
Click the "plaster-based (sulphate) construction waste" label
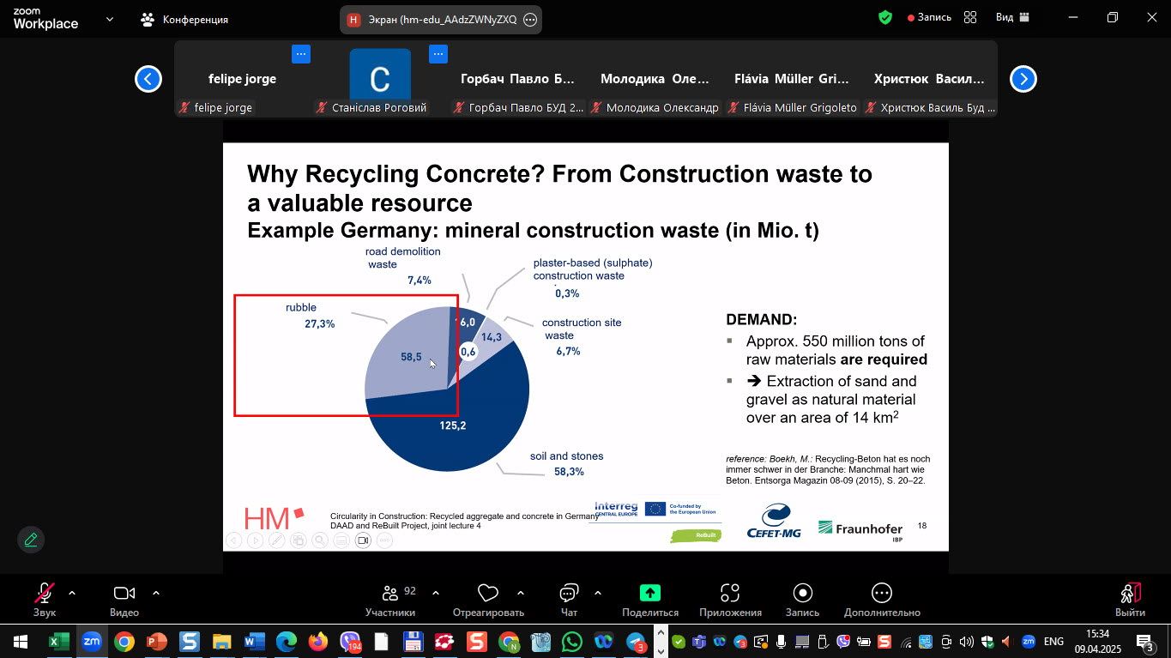click(x=593, y=269)
